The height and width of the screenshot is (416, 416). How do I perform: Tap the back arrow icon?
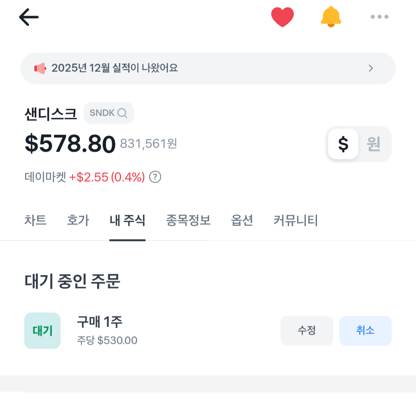pos(29,17)
